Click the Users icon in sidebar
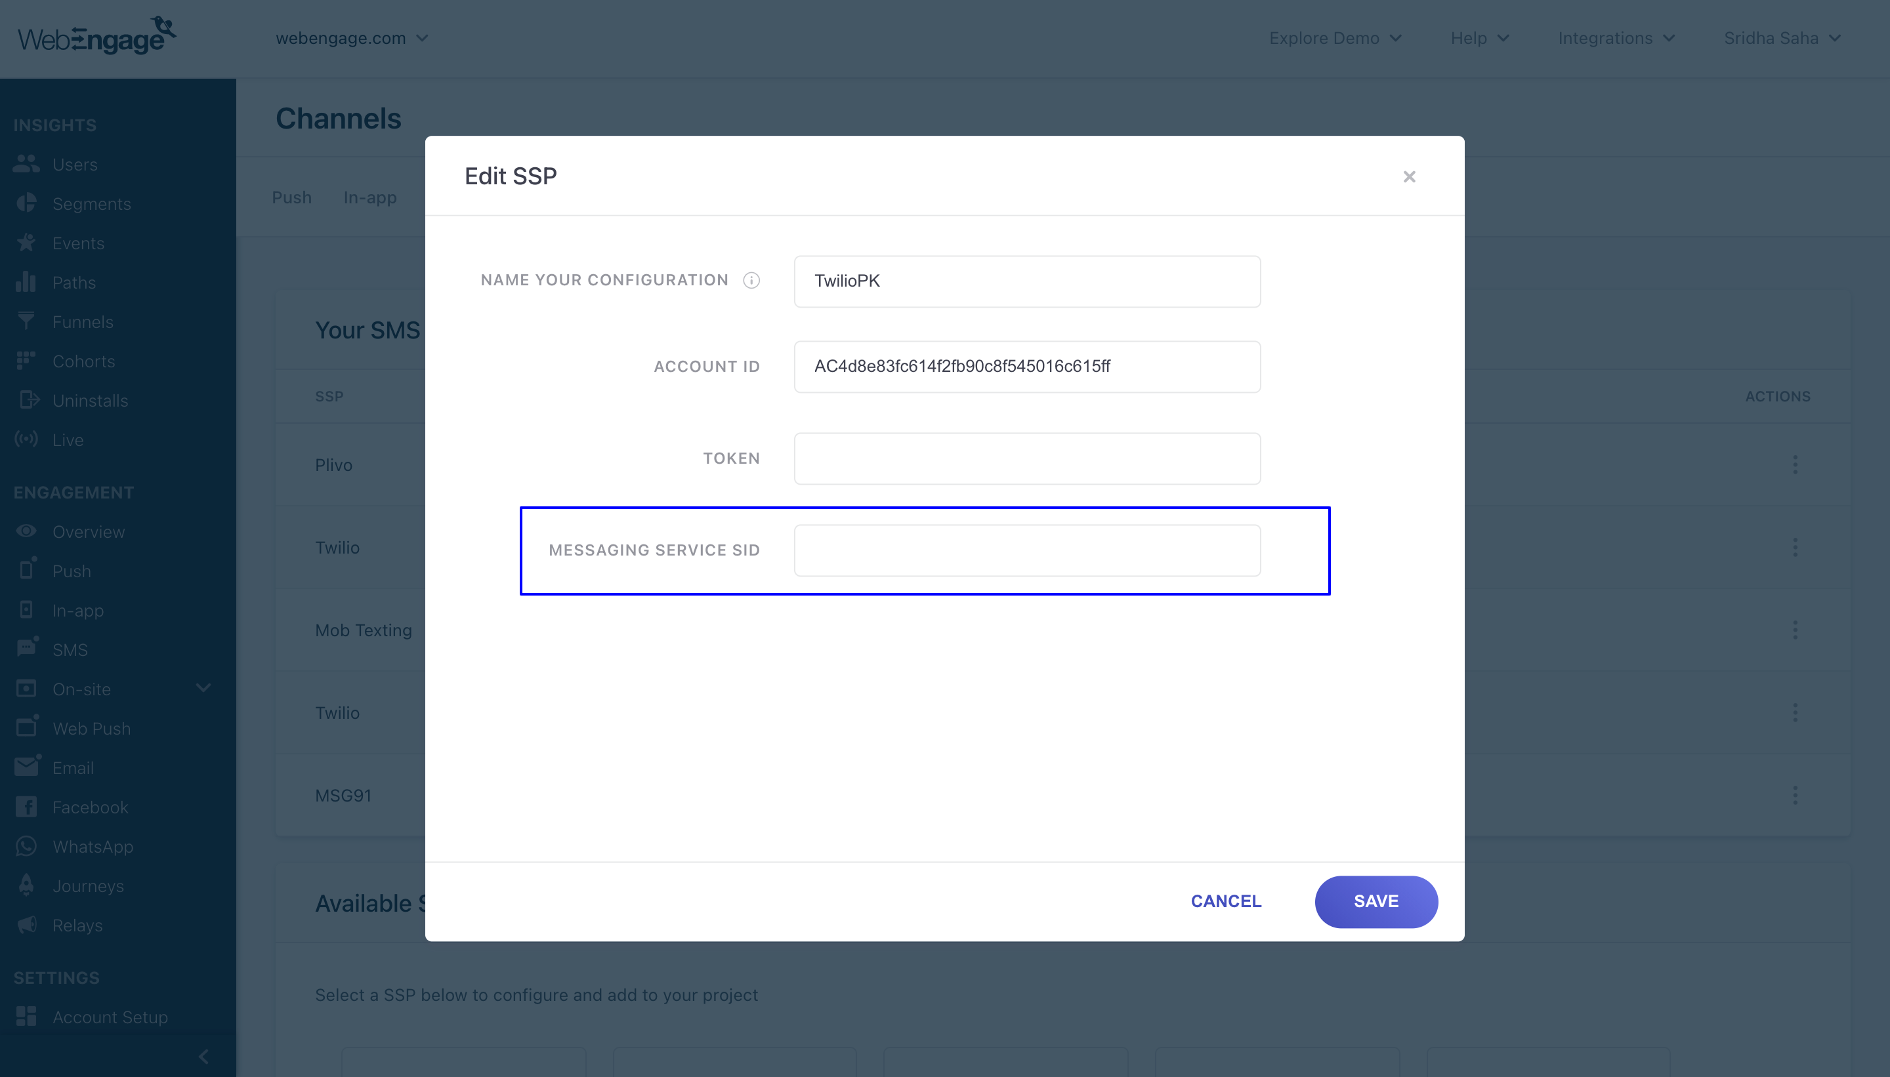 [26, 164]
